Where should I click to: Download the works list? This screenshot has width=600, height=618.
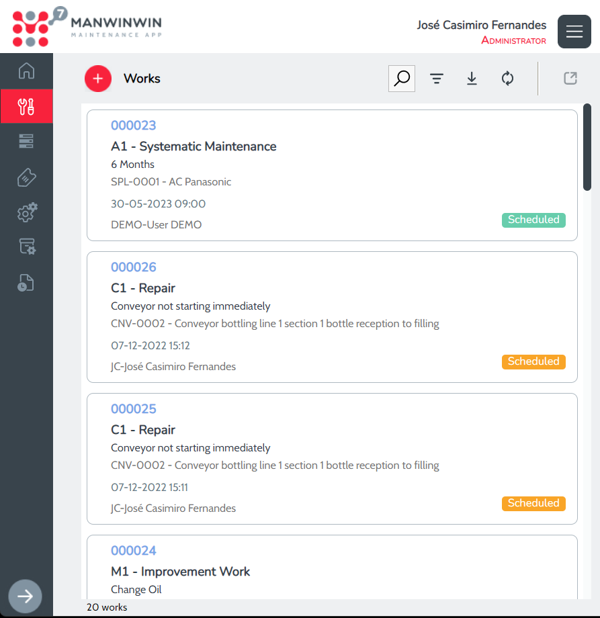tap(472, 79)
